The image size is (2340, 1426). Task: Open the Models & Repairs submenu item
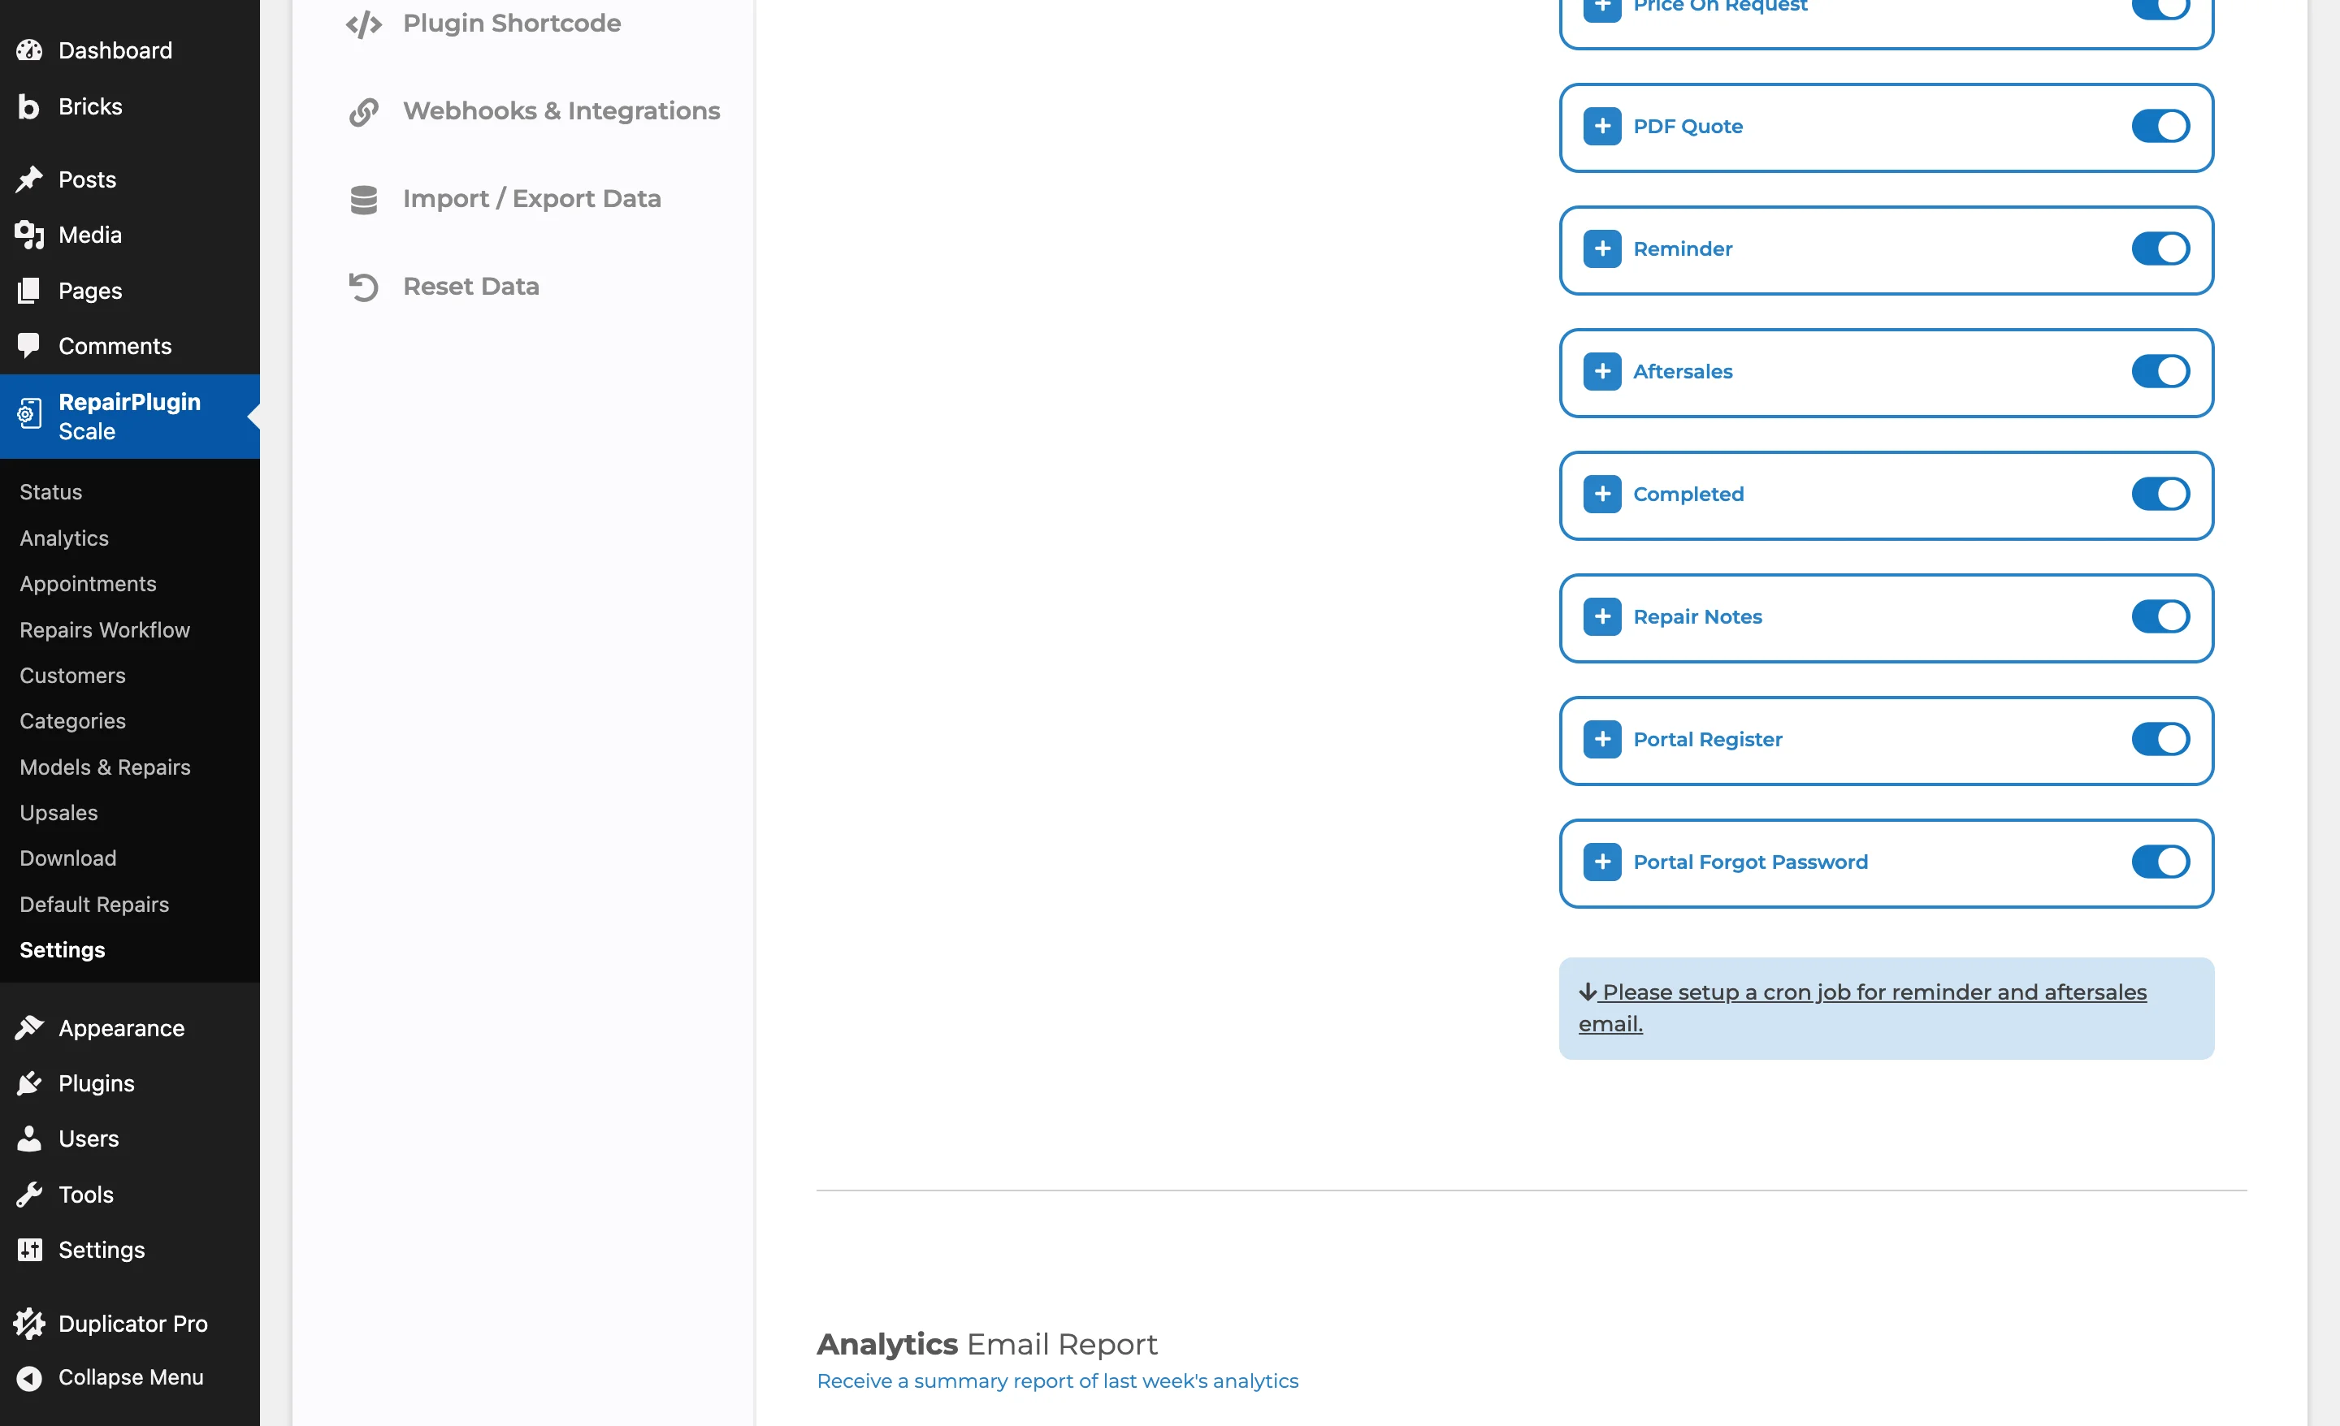coord(105,767)
